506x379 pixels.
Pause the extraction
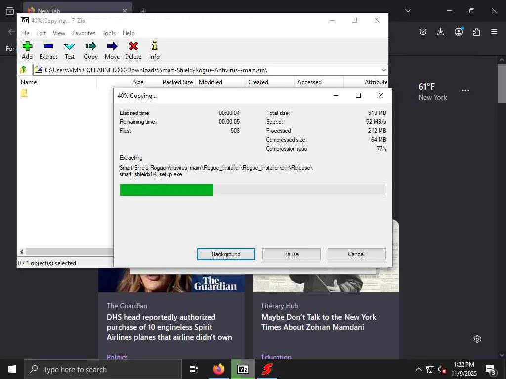(x=292, y=254)
